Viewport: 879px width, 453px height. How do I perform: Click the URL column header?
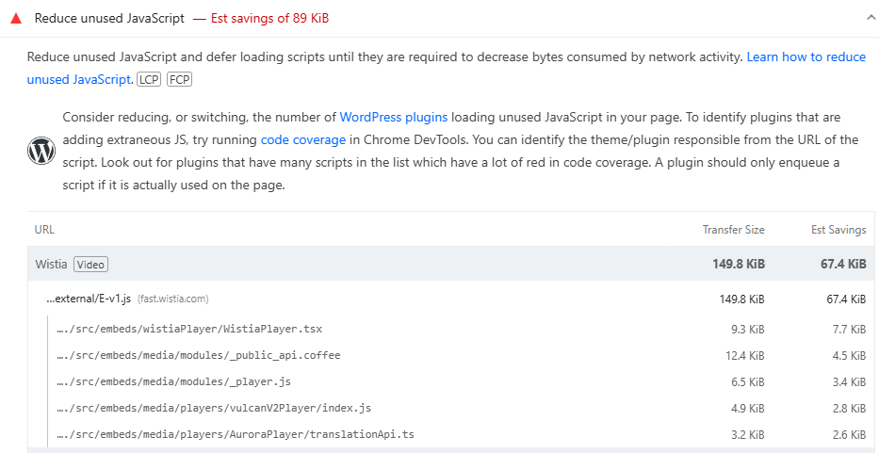(44, 229)
